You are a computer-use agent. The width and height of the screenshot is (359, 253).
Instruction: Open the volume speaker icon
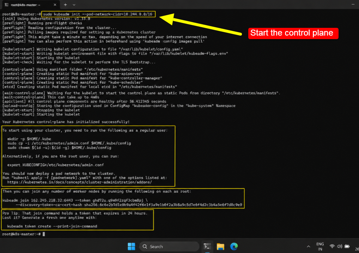coord(340,246)
